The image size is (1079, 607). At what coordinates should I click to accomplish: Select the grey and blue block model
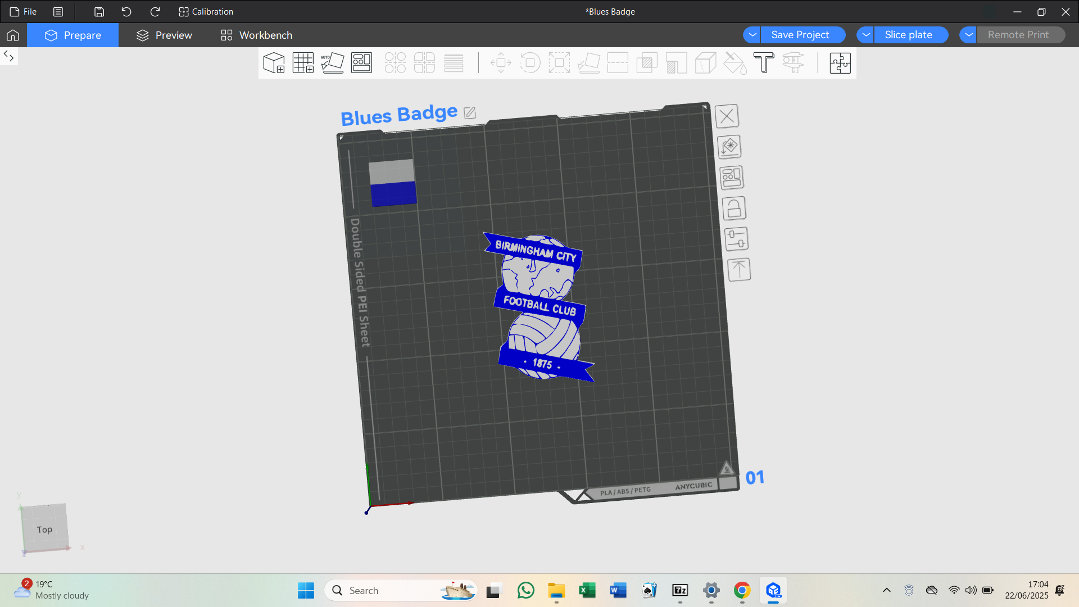[392, 183]
